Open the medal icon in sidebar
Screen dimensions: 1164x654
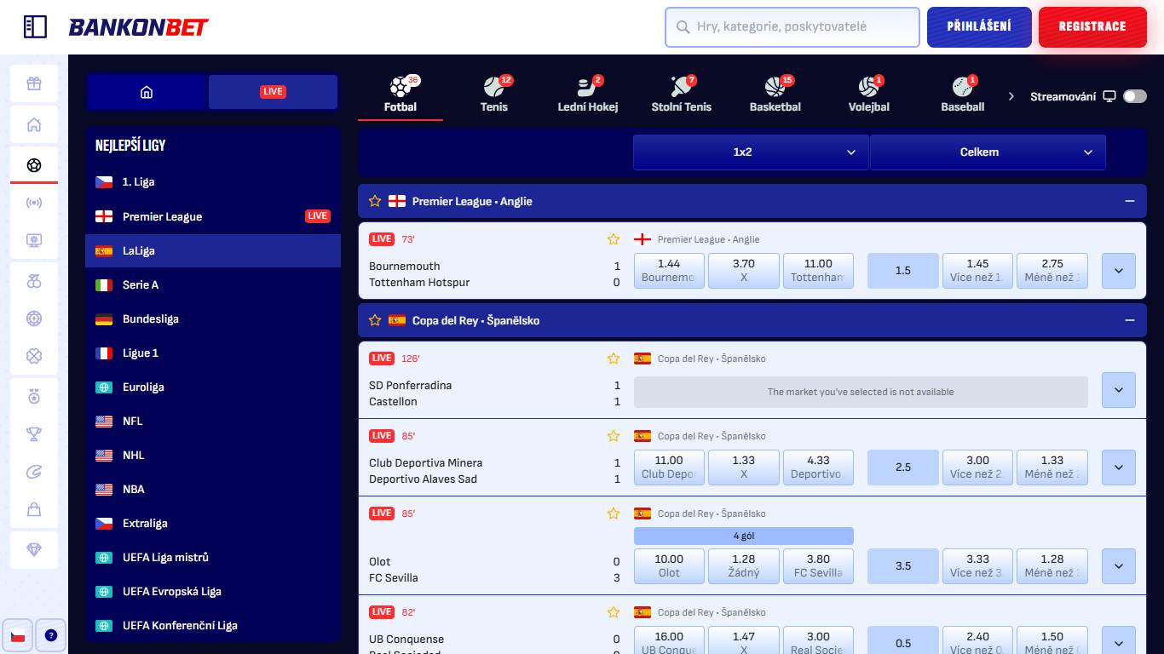point(34,397)
